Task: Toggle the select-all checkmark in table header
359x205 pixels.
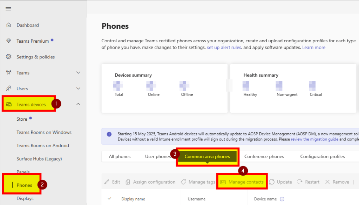Action: click(x=109, y=199)
